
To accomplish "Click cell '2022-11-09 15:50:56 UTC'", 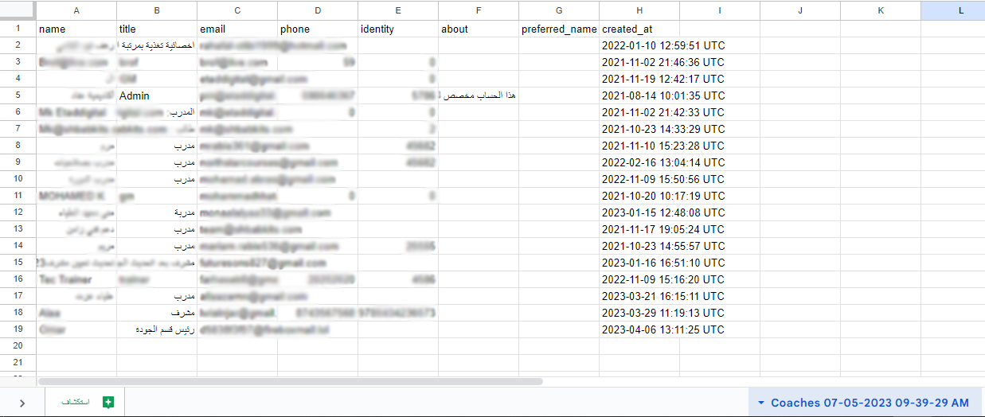I will point(663,179).
